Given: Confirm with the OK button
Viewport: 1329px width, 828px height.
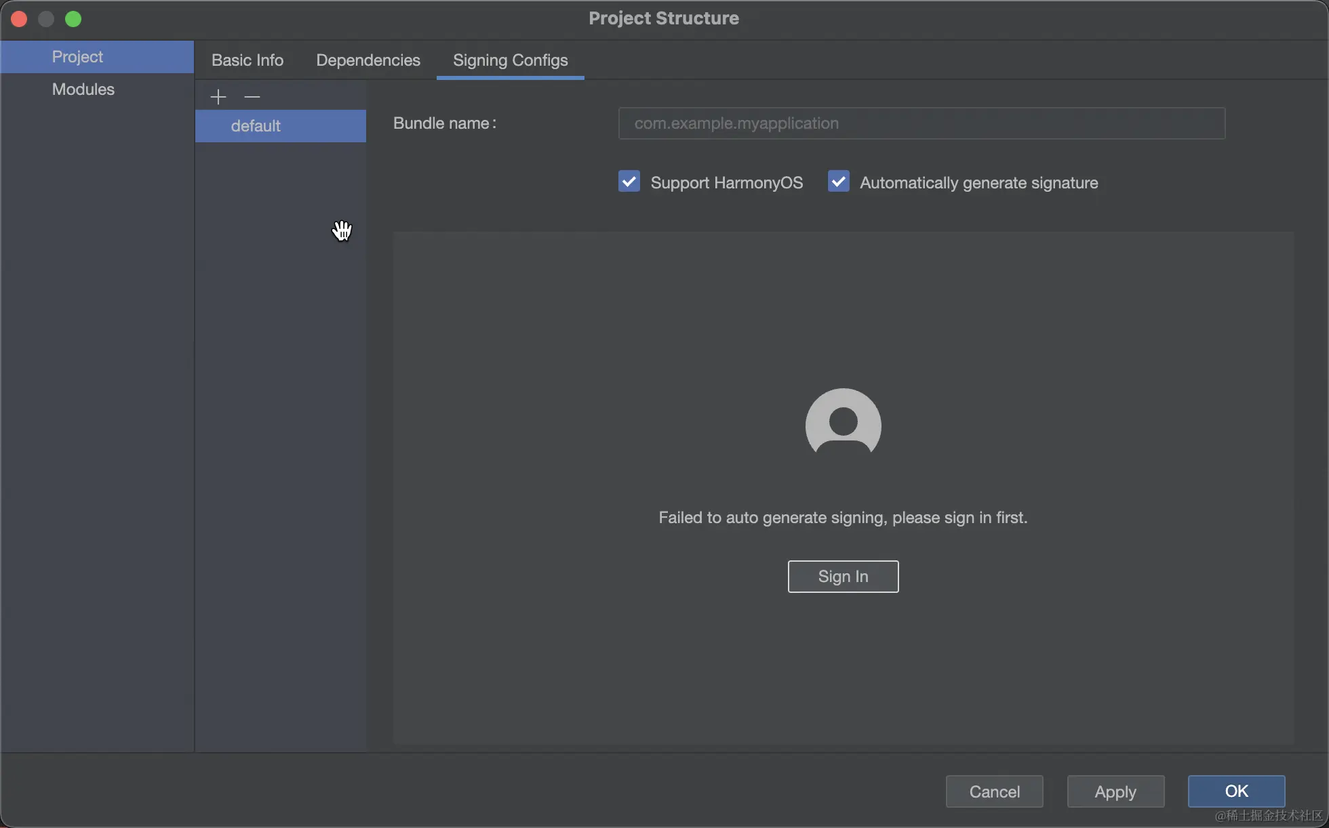Looking at the screenshot, I should click(x=1236, y=791).
